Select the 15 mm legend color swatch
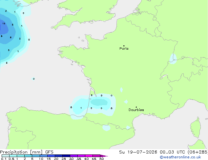 (x=51, y=156)
